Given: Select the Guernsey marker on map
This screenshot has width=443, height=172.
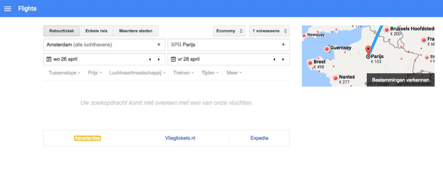Looking at the screenshot, I should click(327, 49).
